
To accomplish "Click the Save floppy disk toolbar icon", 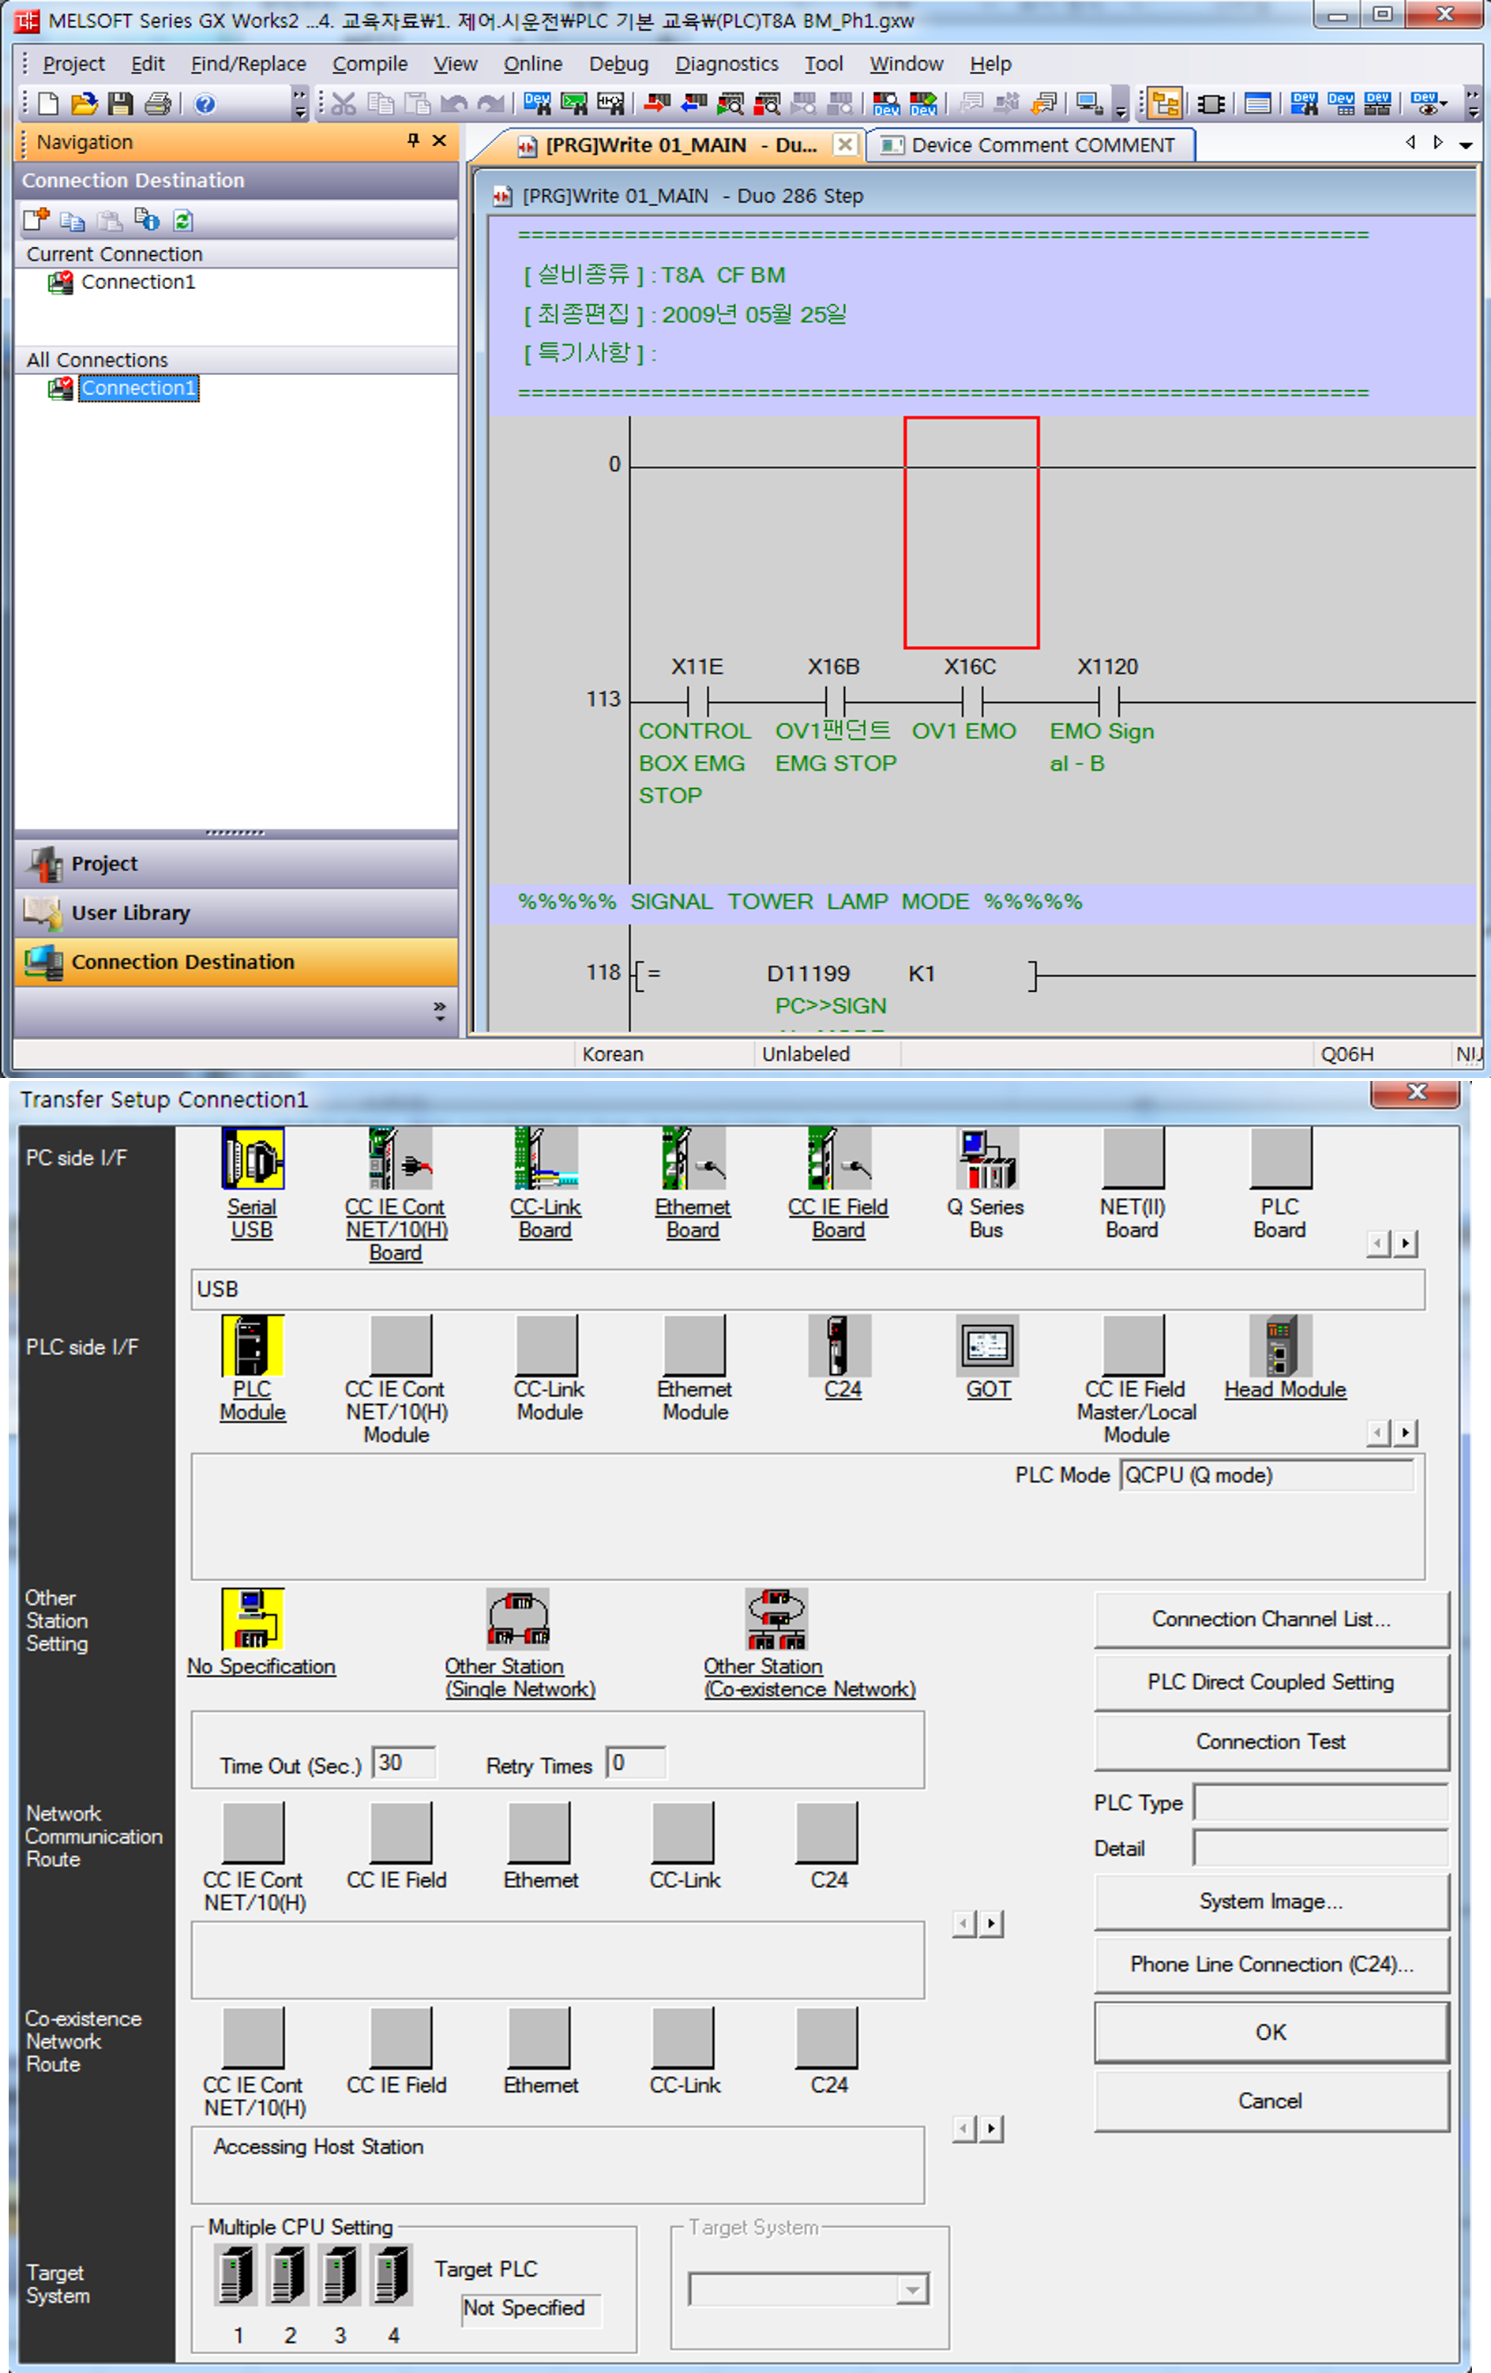I will 120,103.
